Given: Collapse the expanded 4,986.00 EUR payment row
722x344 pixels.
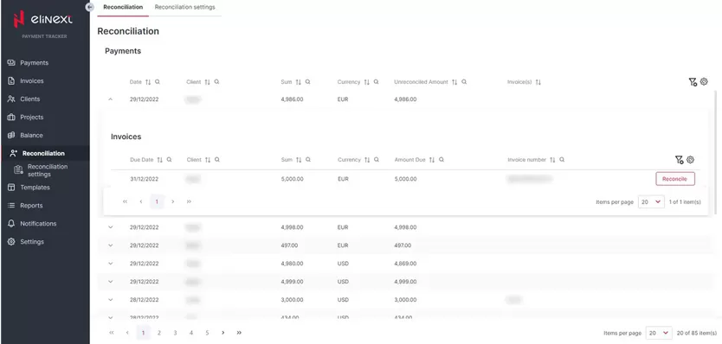Looking at the screenshot, I should click(111, 99).
